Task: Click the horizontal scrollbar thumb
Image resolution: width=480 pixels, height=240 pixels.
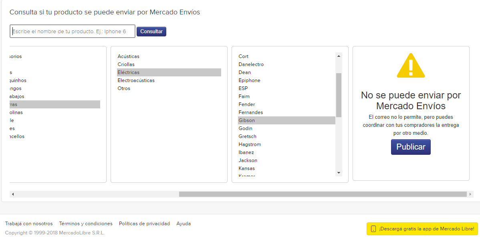Action: tap(323, 194)
